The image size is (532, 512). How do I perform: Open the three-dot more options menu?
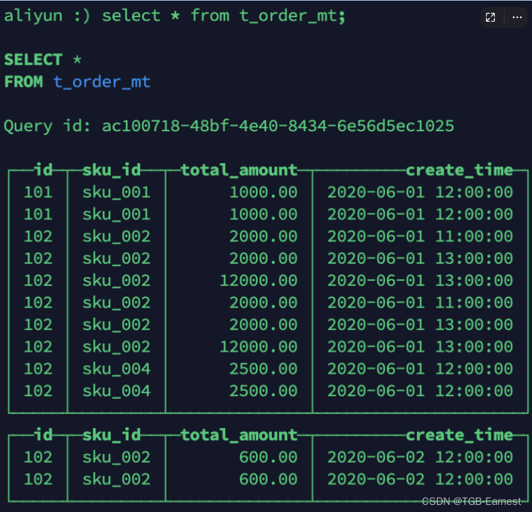(517, 17)
